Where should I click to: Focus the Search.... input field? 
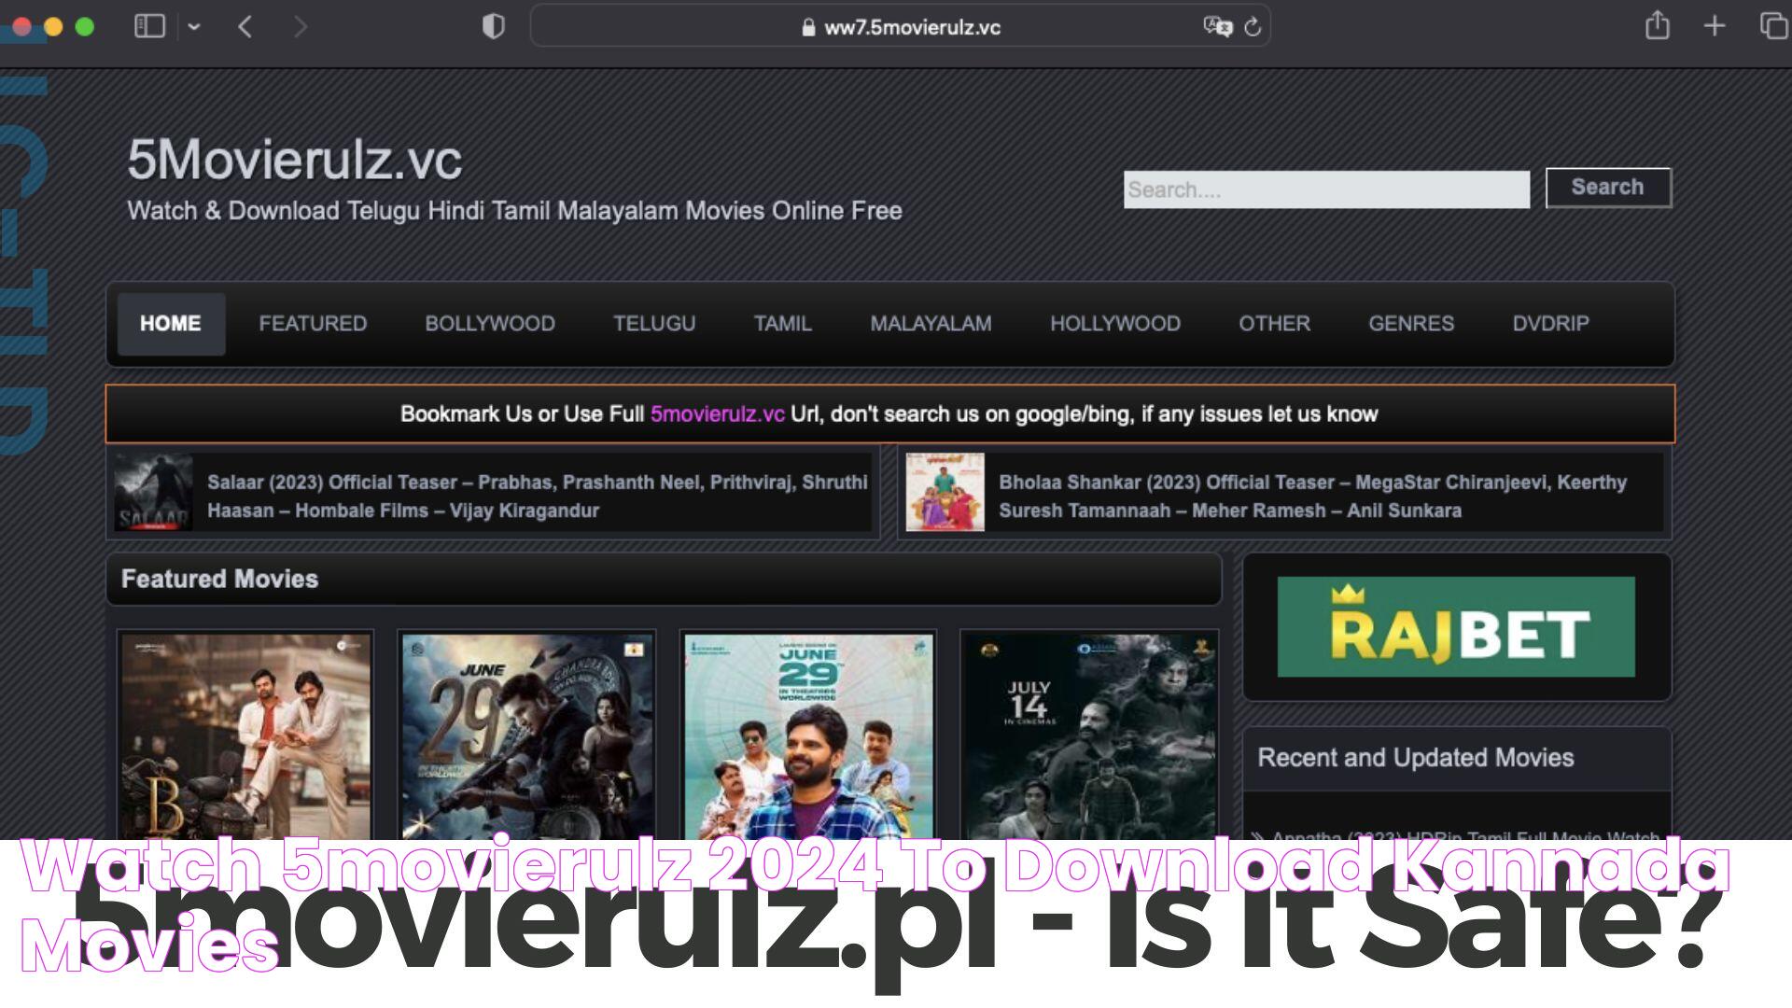1326,189
